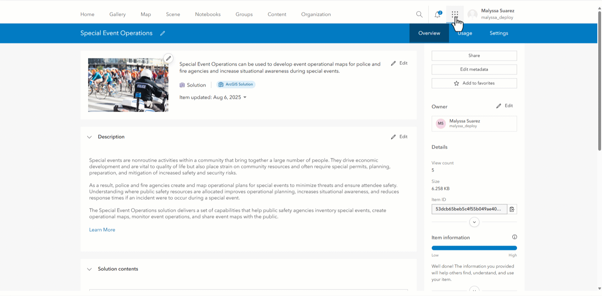602x296 pixels.
Task: Open the Groups page
Action: pos(244,14)
